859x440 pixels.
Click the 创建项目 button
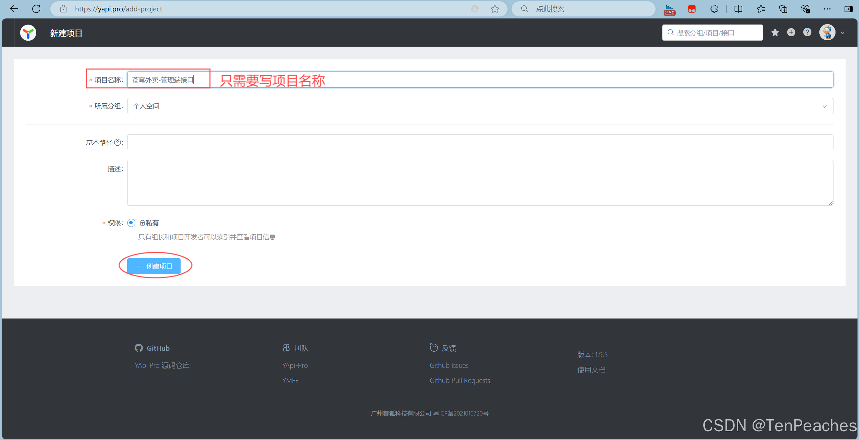[154, 266]
